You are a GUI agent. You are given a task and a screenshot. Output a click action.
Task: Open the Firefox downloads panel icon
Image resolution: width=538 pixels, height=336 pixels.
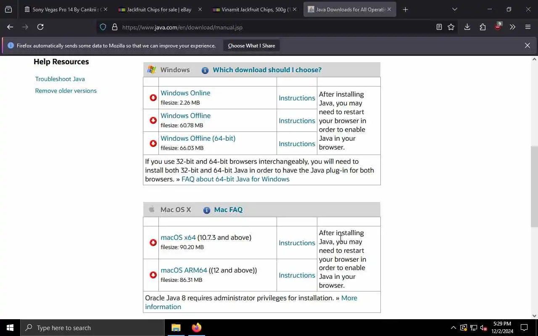(x=467, y=27)
